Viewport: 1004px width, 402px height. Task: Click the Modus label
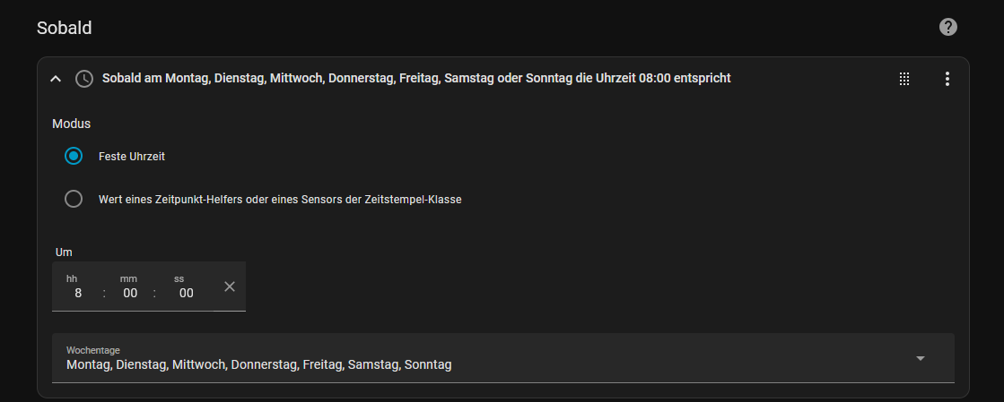71,124
